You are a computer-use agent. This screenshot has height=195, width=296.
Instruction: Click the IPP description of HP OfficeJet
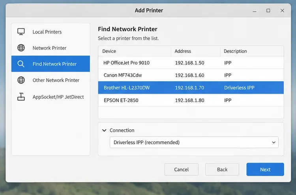tap(228, 63)
